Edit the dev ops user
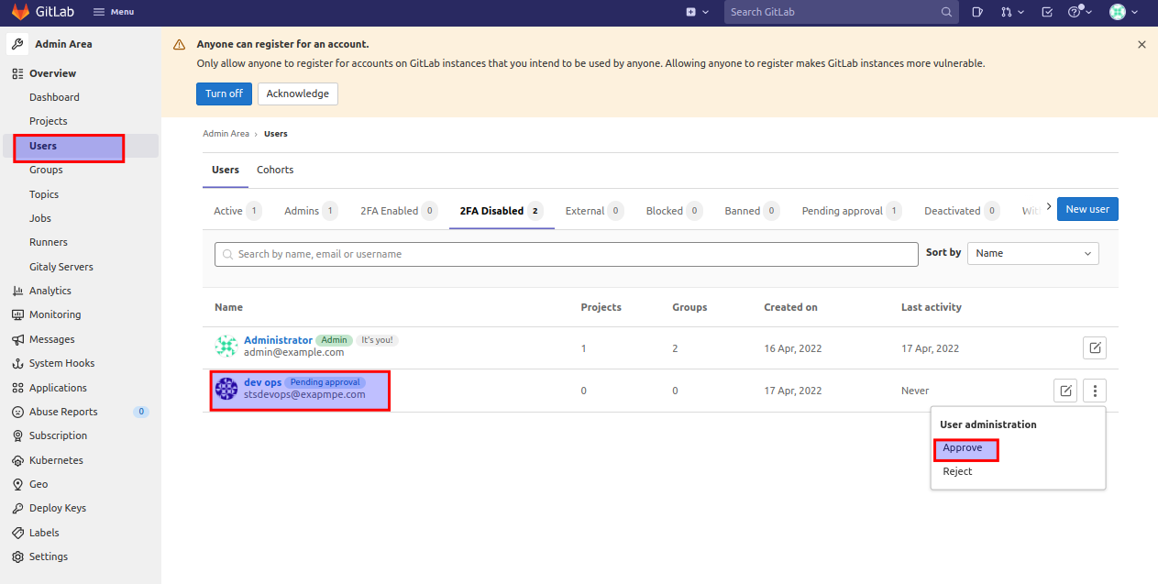The height and width of the screenshot is (584, 1158). 1065,391
